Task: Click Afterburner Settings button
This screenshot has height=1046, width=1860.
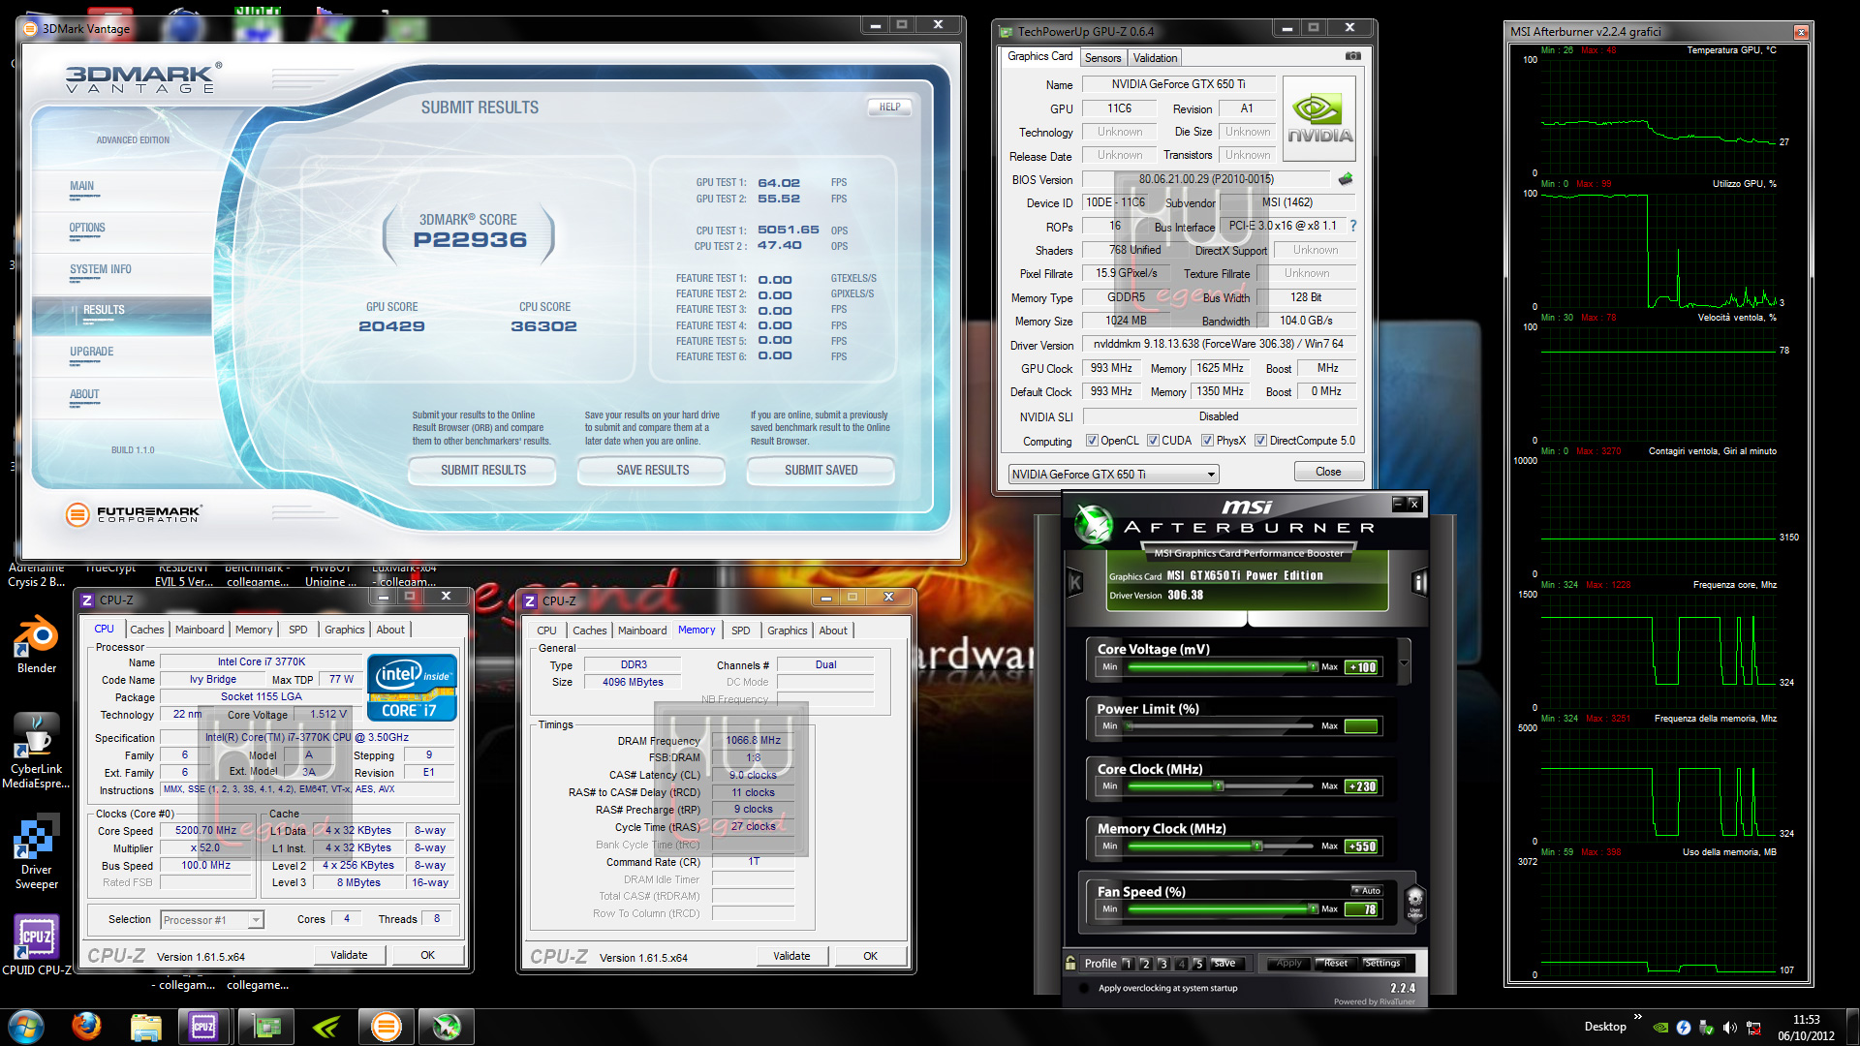Action: 1381,964
